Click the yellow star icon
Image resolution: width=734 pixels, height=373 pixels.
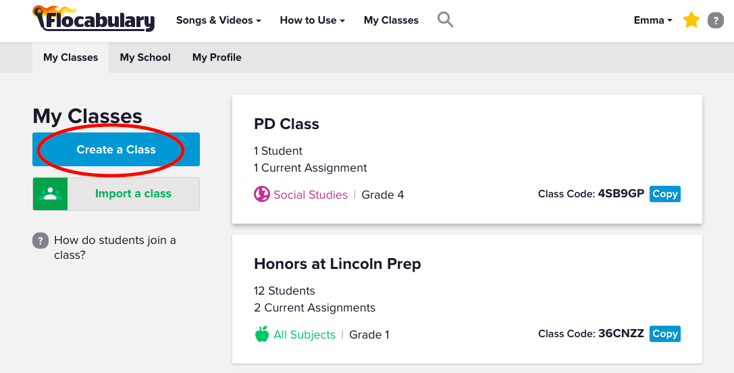click(691, 20)
